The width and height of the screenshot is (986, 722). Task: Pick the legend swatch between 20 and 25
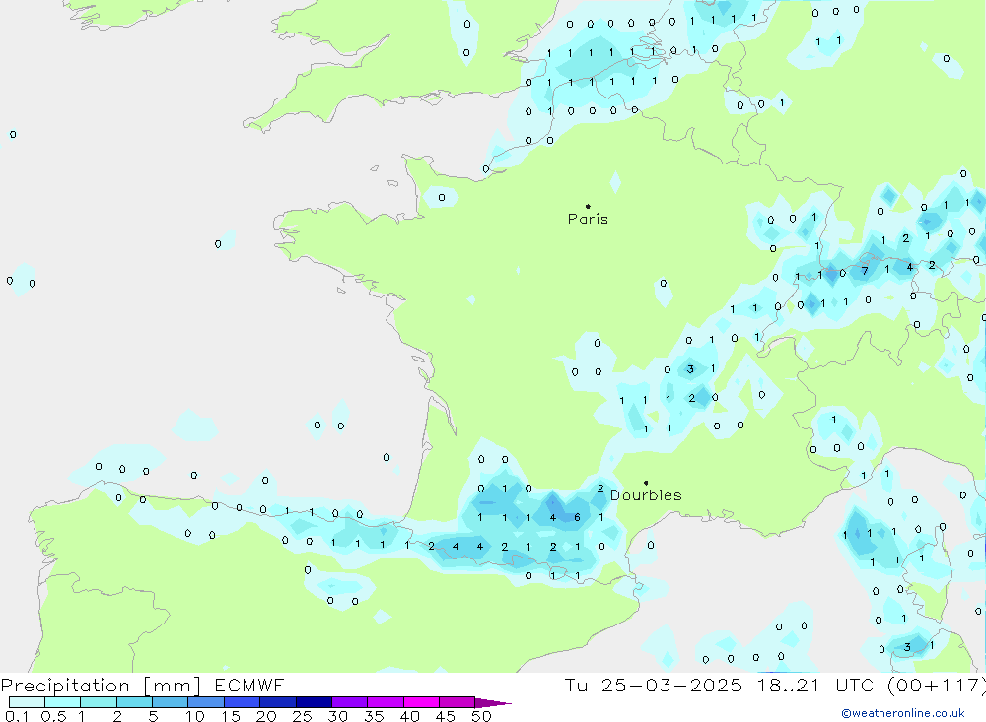278,702
